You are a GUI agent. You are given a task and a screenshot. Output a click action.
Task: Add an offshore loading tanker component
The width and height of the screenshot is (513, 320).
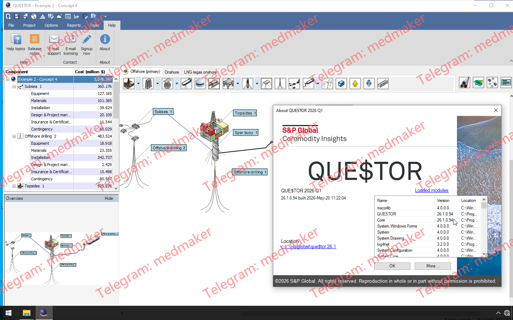pos(309,84)
